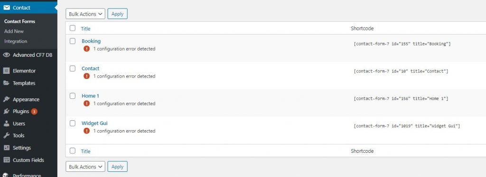The height and width of the screenshot is (177, 486).
Task: Open the Widget Gui form link
Action: [94, 123]
